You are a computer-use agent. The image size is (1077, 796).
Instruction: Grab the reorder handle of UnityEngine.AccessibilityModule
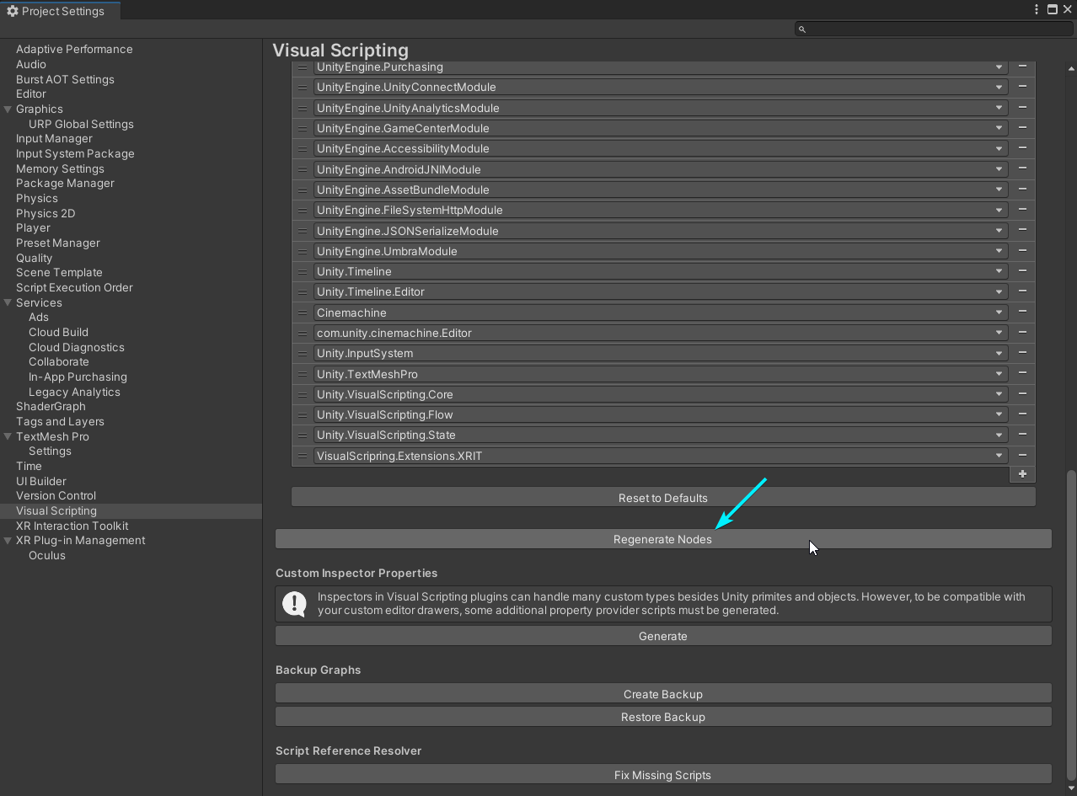(x=303, y=148)
